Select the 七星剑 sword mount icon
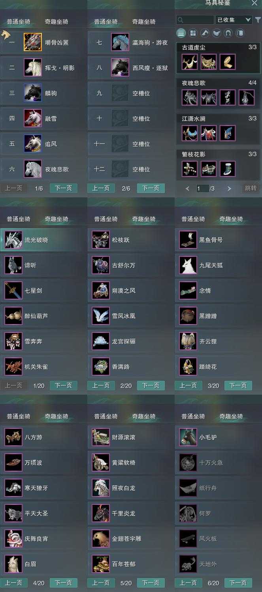Viewport: 262px width, 592px height. 13,290
